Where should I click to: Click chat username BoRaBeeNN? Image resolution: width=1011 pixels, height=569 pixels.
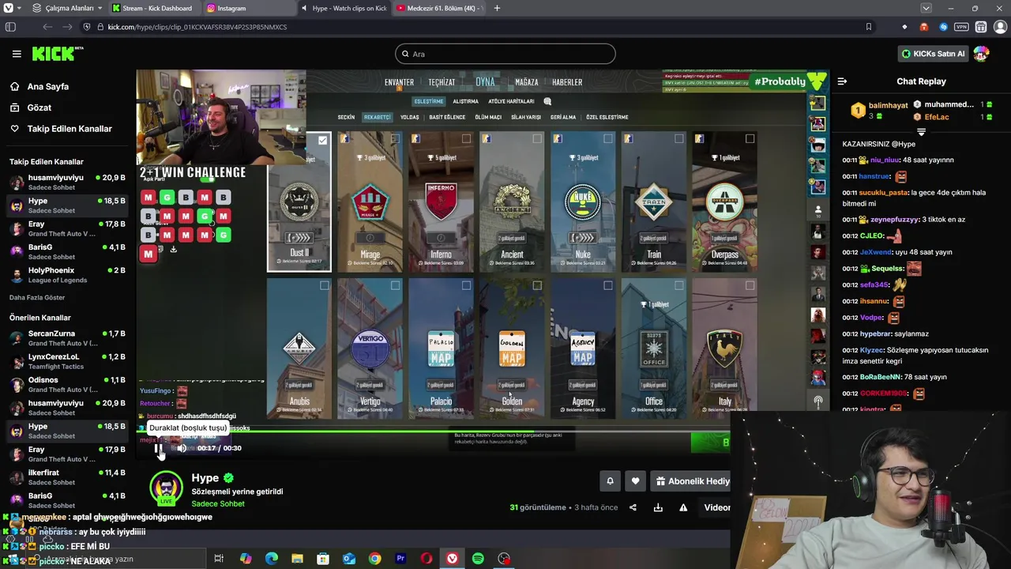(x=880, y=377)
